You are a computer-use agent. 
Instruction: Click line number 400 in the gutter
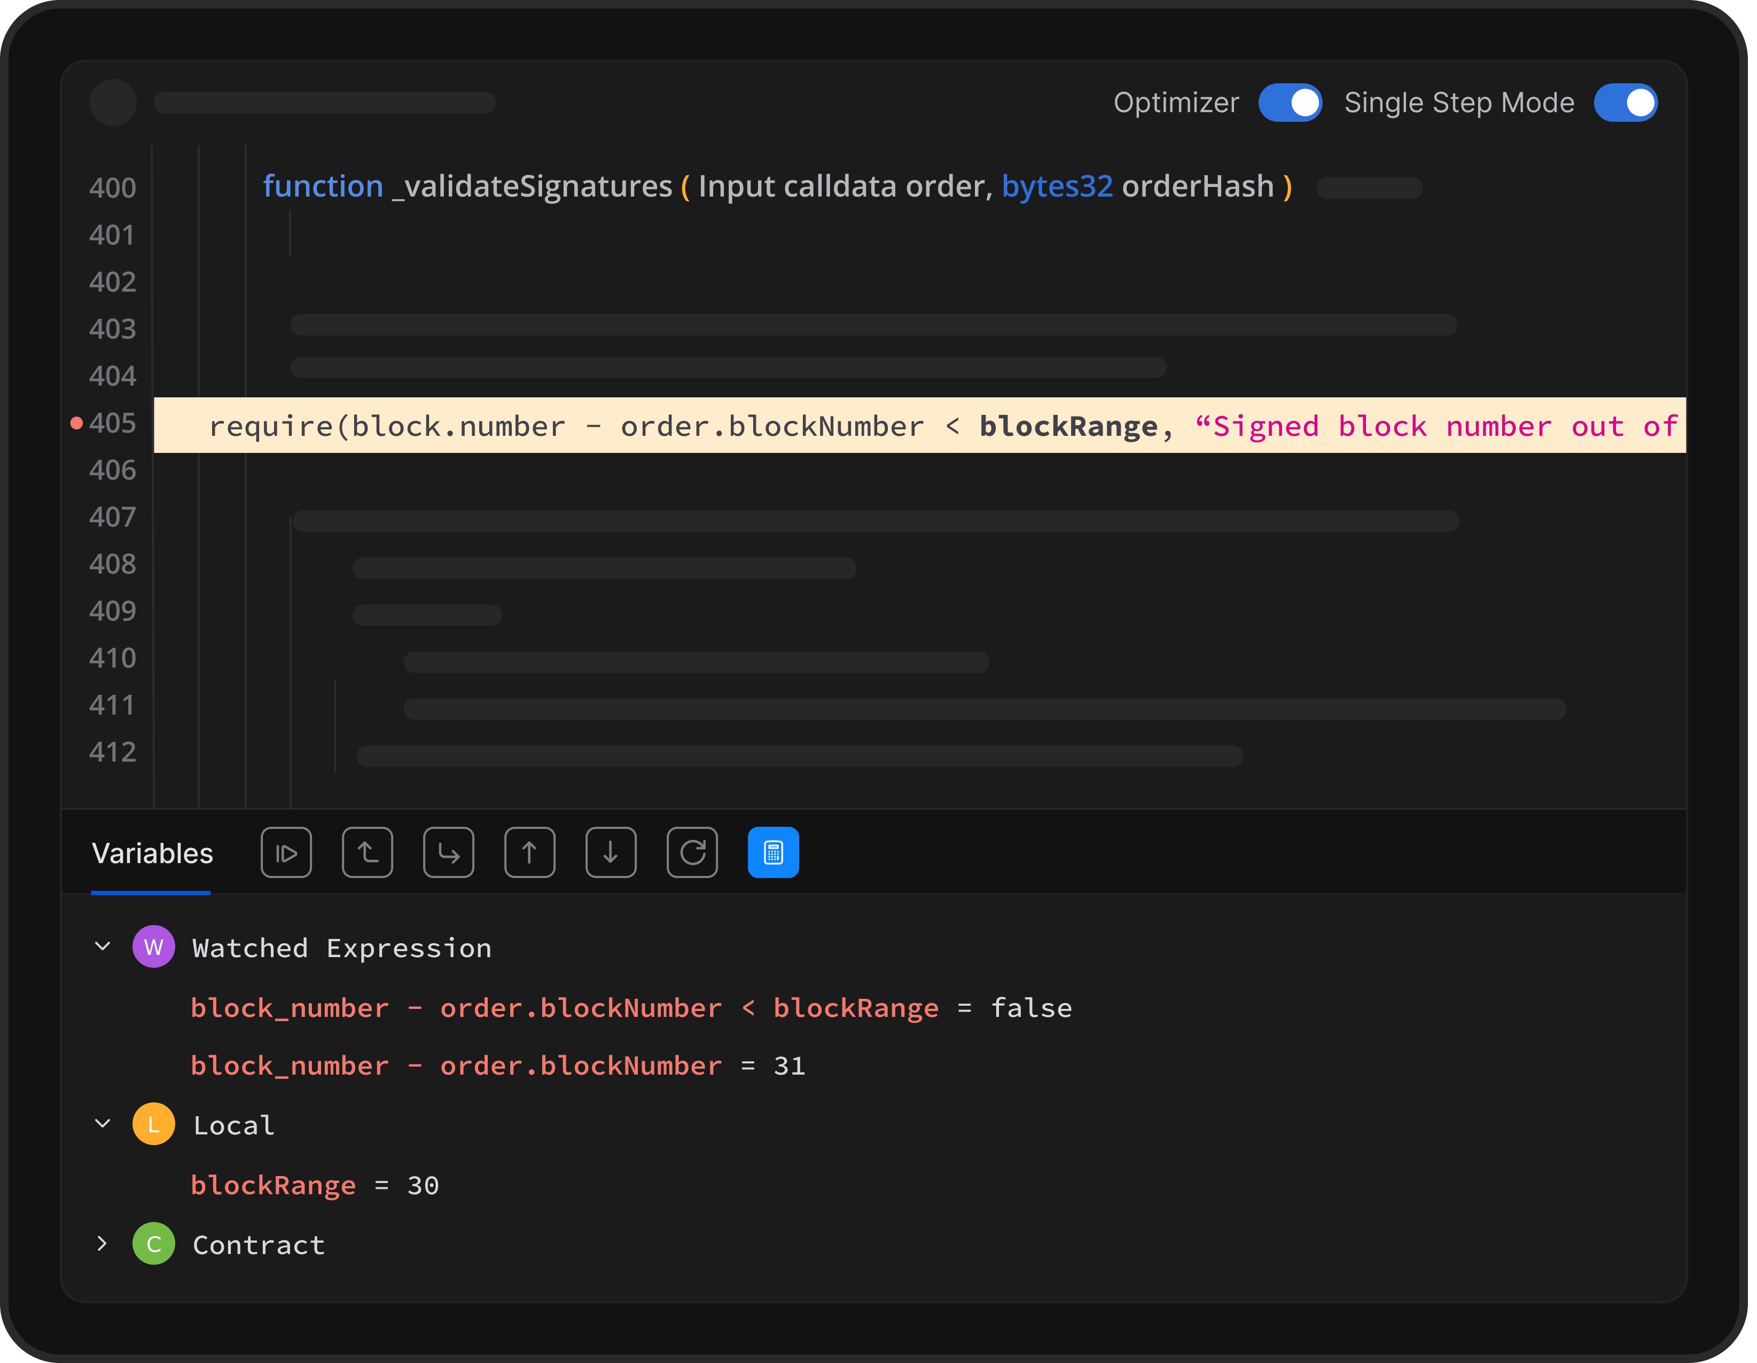coord(113,188)
